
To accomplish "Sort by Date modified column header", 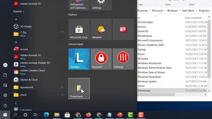I will click(193, 18).
